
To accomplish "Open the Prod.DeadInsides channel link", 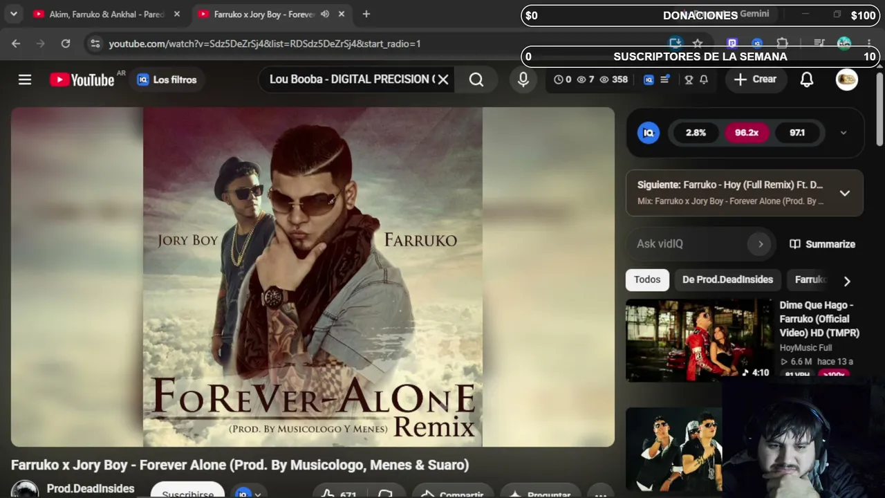I will (x=91, y=488).
